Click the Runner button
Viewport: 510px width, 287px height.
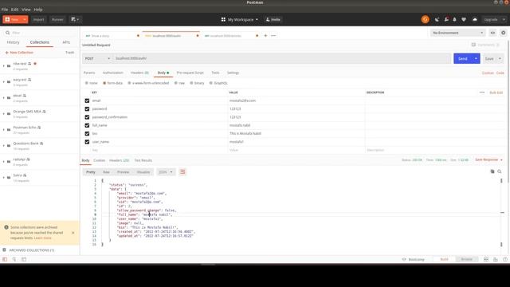click(57, 19)
